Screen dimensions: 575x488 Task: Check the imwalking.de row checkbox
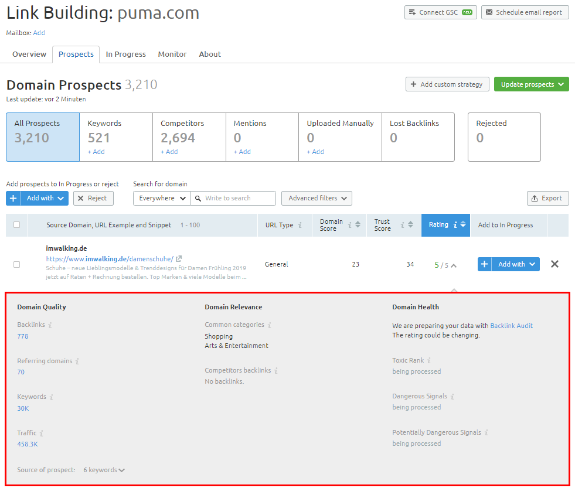[17, 264]
